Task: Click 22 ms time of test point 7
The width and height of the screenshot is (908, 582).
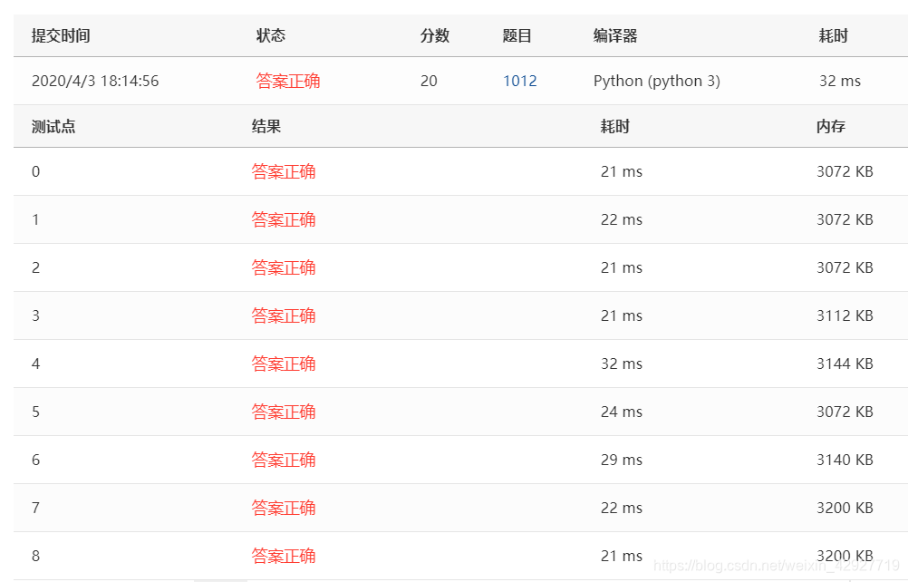Action: coord(622,508)
